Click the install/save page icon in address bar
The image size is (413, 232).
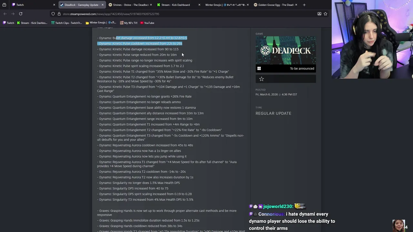click(319, 14)
